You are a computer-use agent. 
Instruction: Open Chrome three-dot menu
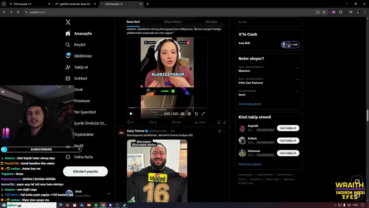pos(365,12)
